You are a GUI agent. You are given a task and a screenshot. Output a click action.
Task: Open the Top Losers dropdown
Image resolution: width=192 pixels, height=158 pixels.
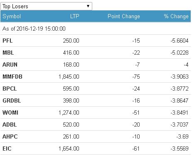[46, 6]
